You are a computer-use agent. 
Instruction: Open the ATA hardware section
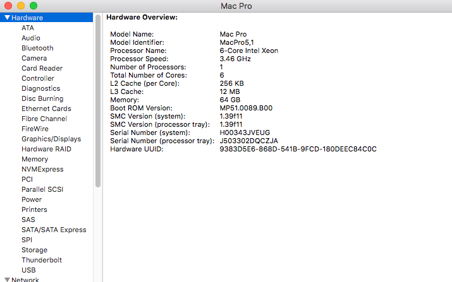[x=28, y=28]
